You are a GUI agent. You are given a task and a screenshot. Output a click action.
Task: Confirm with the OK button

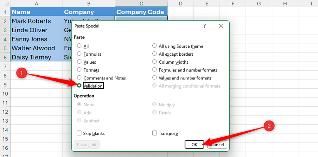[x=194, y=144]
